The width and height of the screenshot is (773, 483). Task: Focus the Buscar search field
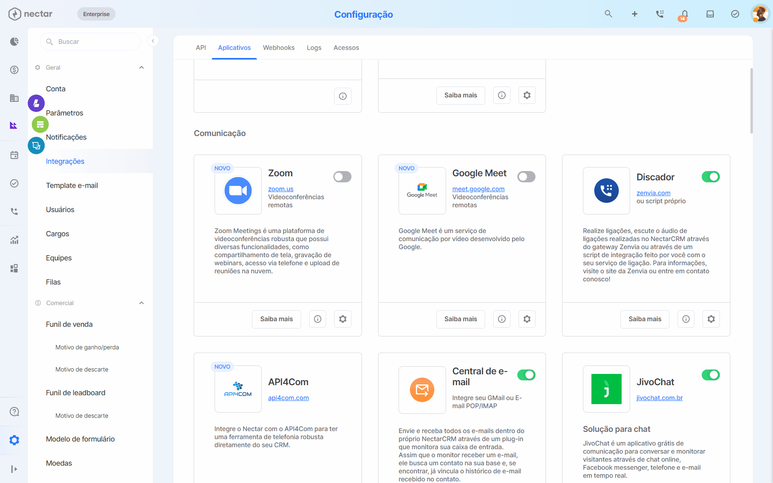point(90,41)
